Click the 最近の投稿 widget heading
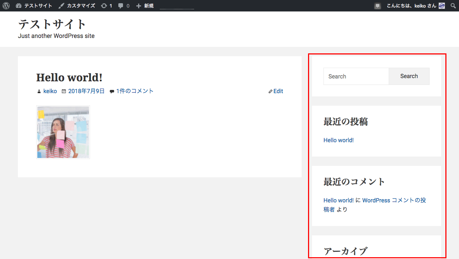The image size is (459, 259). point(346,122)
